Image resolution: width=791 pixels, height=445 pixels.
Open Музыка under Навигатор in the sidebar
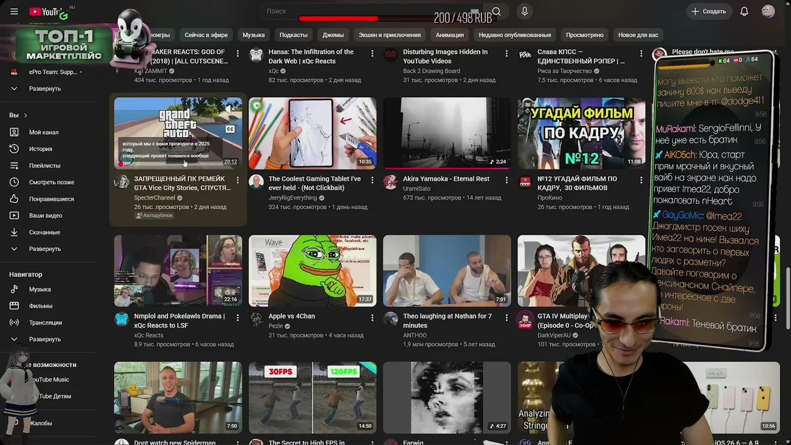tap(40, 289)
